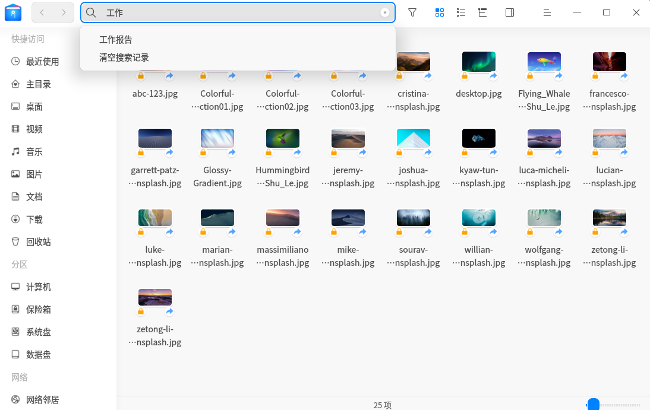Select the desktop.jpg aurora thumbnail
The image size is (650, 410).
coord(478,62)
